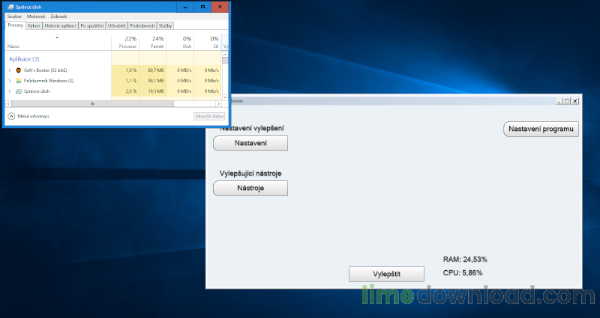This screenshot has height=318, width=600.
Task: Open the Služby tab
Action: click(x=165, y=25)
